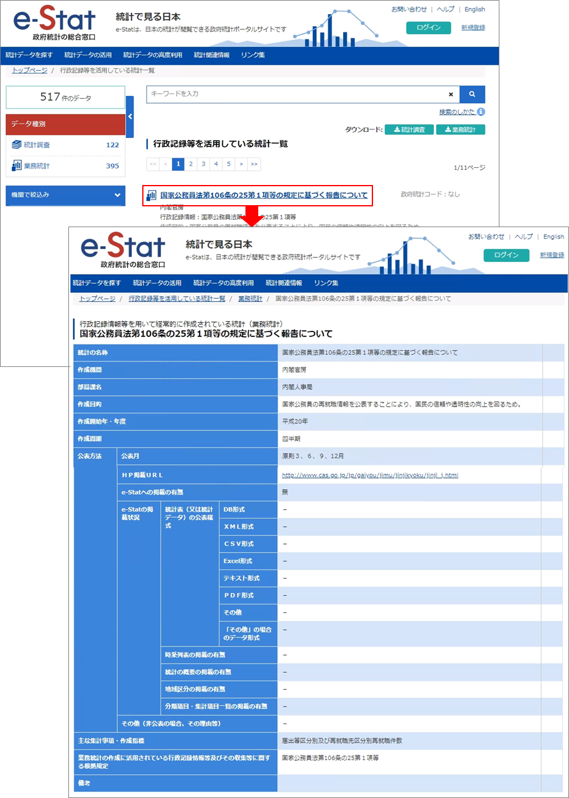Click the magnifier search button
The image size is (569, 798).
pos(473,94)
